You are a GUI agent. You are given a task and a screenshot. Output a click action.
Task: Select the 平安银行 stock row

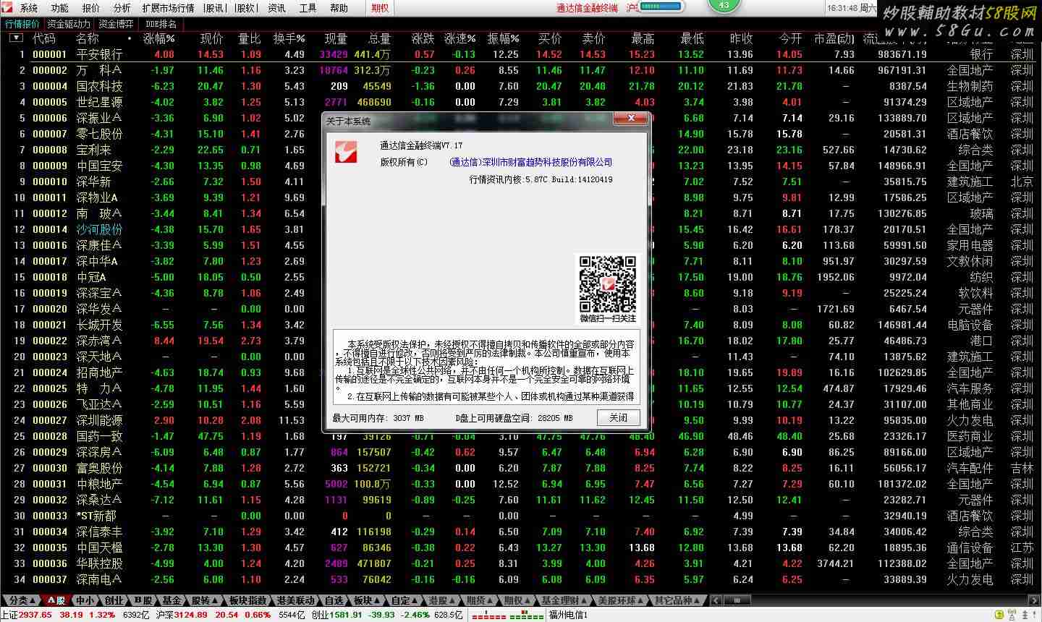521,54
